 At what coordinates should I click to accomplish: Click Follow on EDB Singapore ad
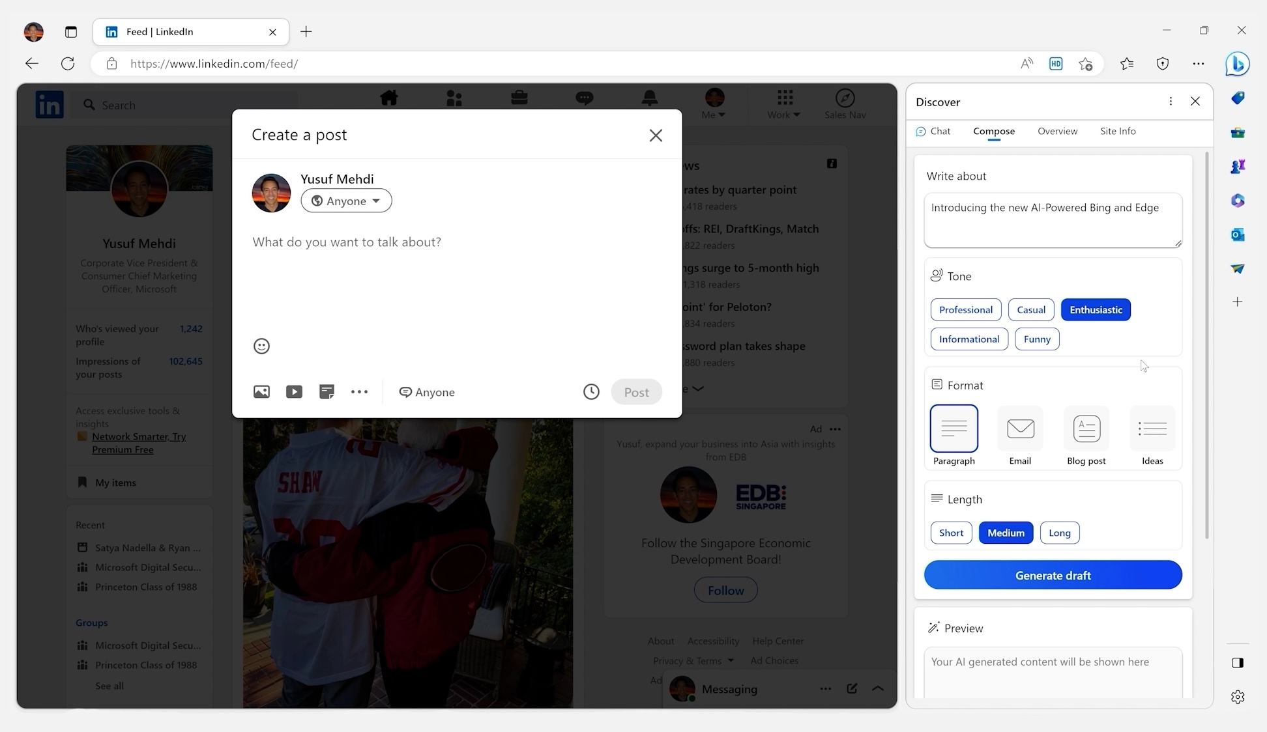(725, 590)
